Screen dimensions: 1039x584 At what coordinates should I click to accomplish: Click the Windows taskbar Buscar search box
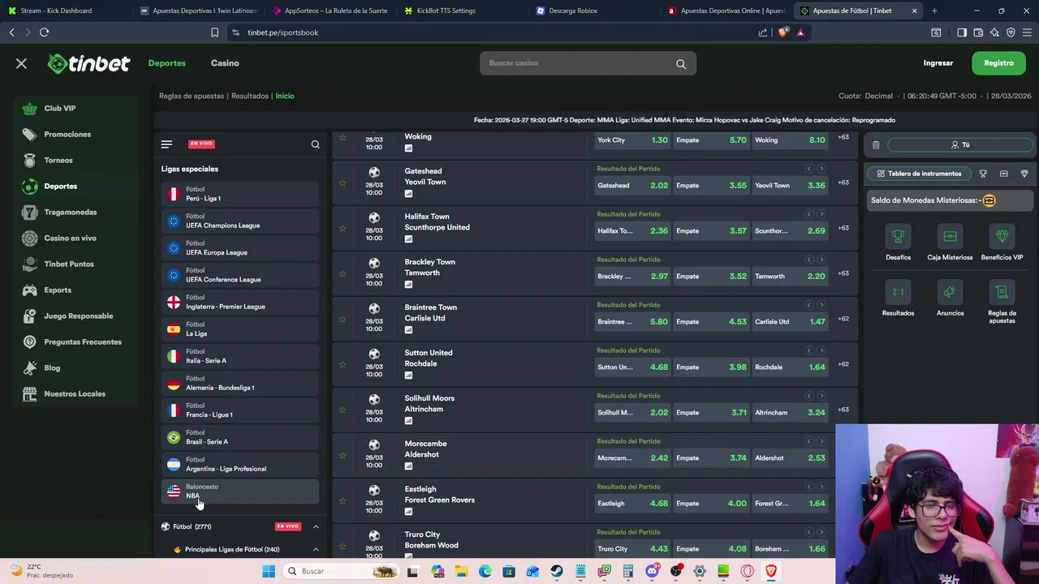pyautogui.click(x=341, y=571)
